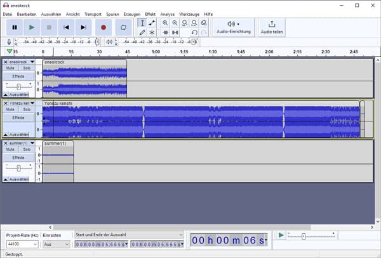This screenshot has width=381, height=258.
Task: Close the Yonezu ken track
Action: point(5,104)
